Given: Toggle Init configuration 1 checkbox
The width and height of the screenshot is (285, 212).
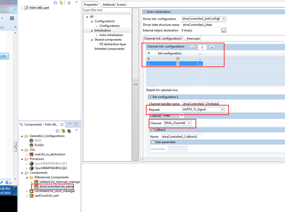Looking at the screenshot, I should (x=150, y=97).
